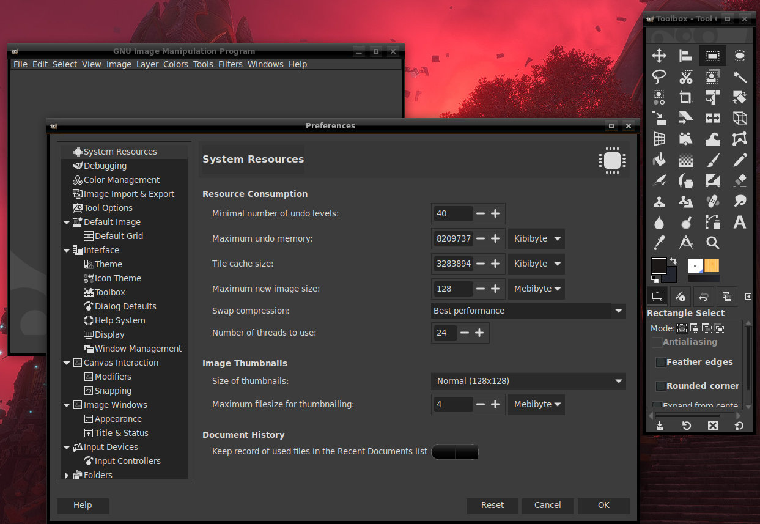760x524 pixels.
Task: Enable the Feather edges checkbox
Action: point(660,363)
